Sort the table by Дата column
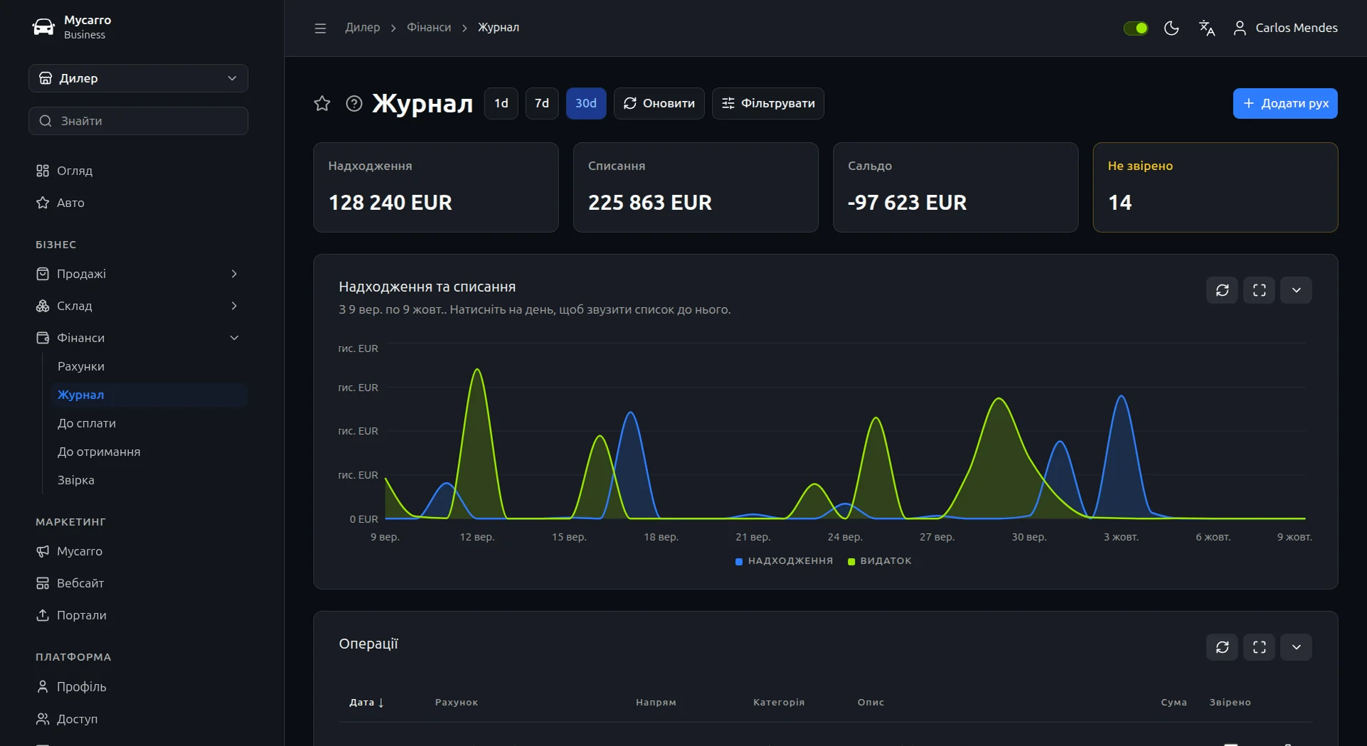This screenshot has width=1367, height=746. click(x=366, y=703)
